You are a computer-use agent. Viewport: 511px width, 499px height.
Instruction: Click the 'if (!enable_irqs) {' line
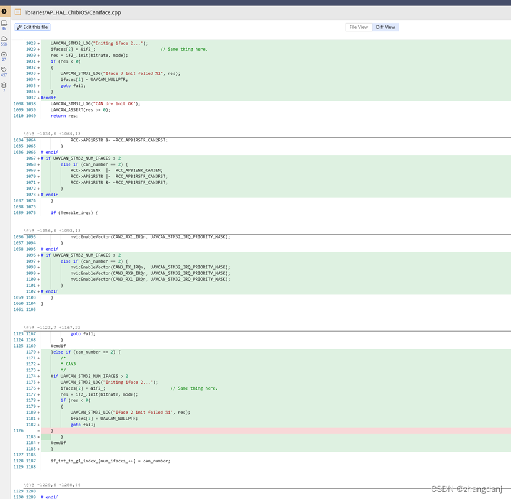tap(74, 213)
